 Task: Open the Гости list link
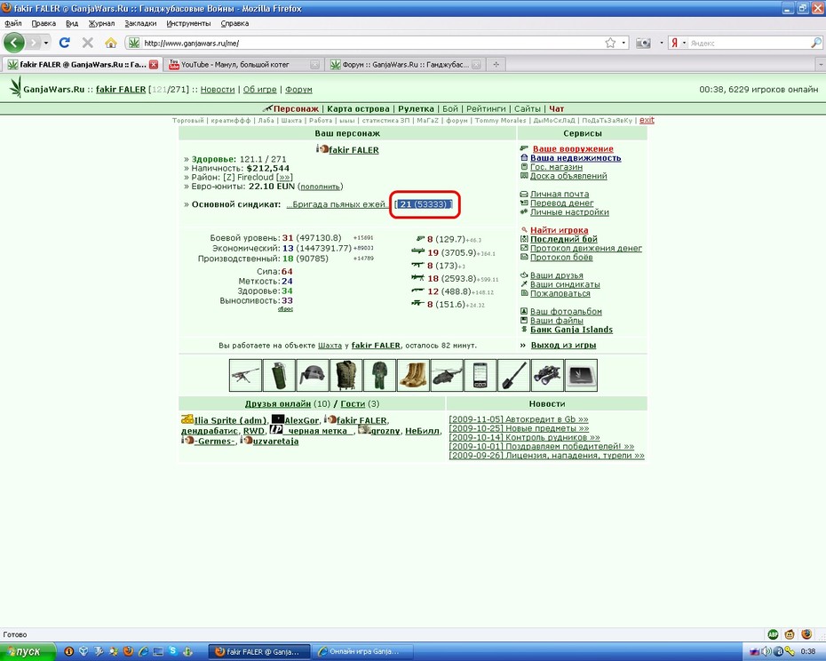[353, 403]
